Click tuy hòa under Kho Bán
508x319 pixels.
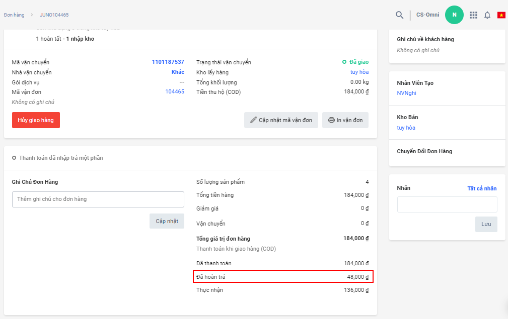point(406,128)
